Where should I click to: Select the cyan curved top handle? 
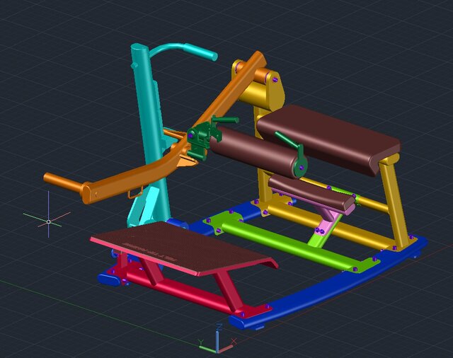(183, 50)
